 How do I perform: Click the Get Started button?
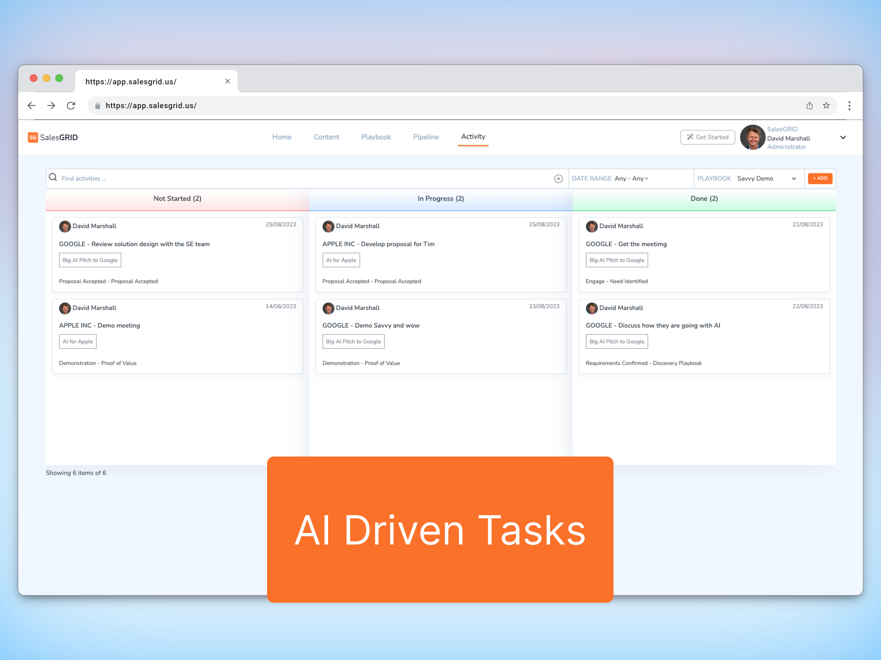click(x=707, y=137)
